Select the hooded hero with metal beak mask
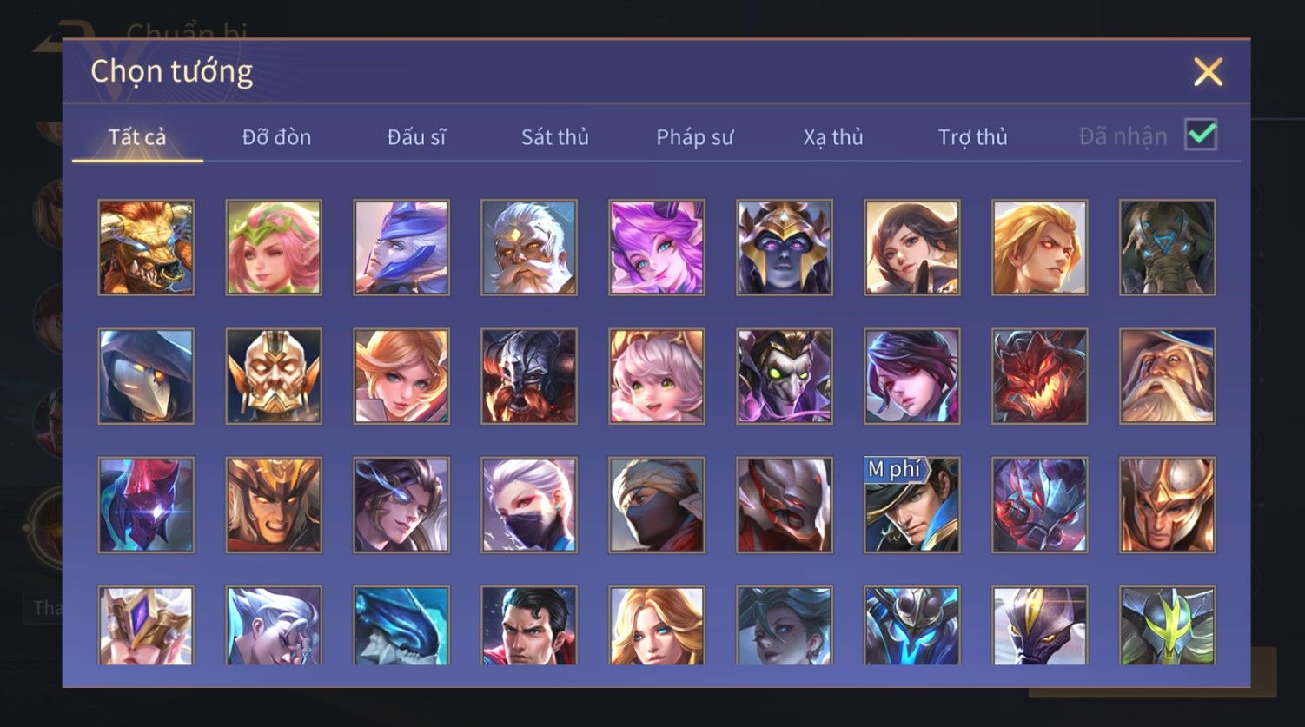The width and height of the screenshot is (1305, 727). [146, 376]
